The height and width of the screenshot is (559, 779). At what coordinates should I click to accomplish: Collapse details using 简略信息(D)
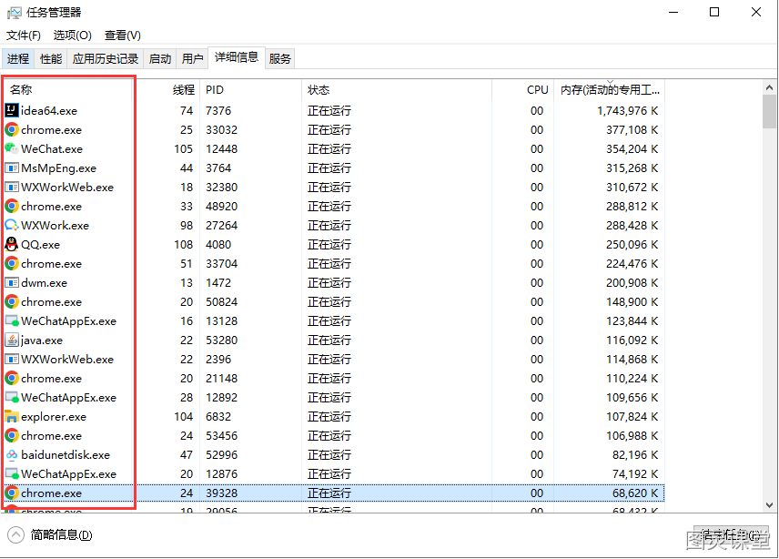[x=53, y=535]
